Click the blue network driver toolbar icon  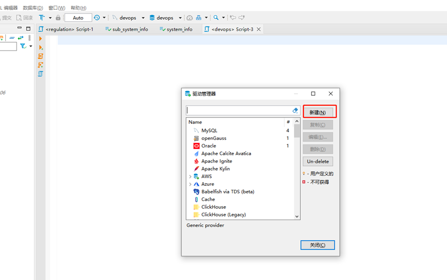pos(199,18)
